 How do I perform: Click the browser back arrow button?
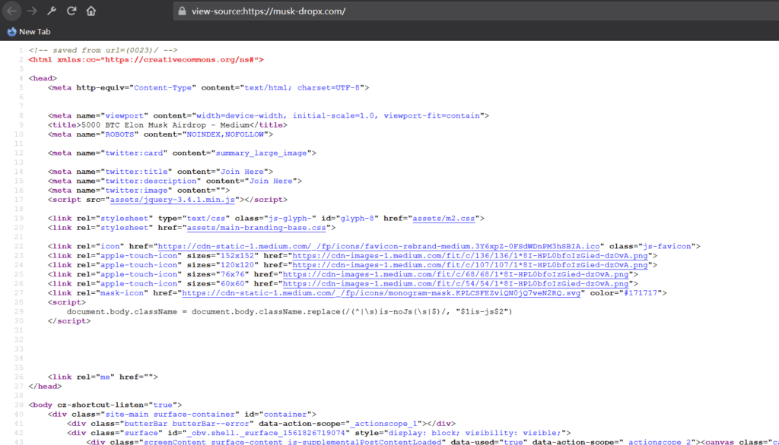(x=12, y=11)
